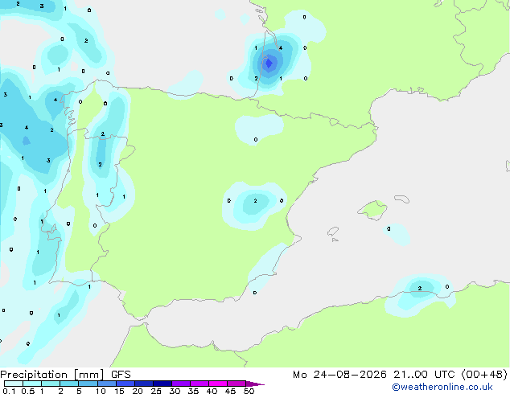Click the time '21..00 UTC'
Image resolution: width=510 pixels, height=394 pixels.
pos(424,375)
